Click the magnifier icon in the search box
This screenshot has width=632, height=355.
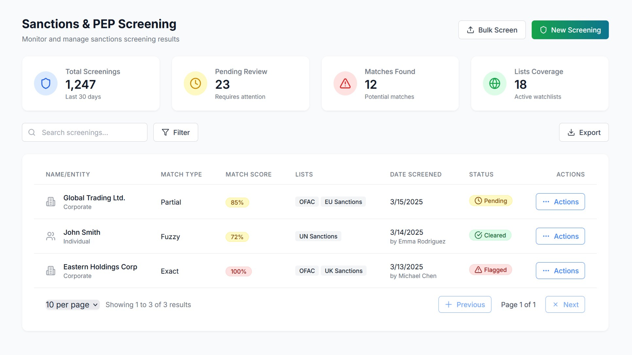coord(32,133)
